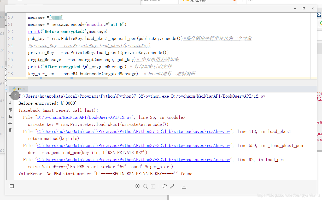This screenshot has width=322, height=200.
Task: Close the "12" console tab
Action: point(24,89)
